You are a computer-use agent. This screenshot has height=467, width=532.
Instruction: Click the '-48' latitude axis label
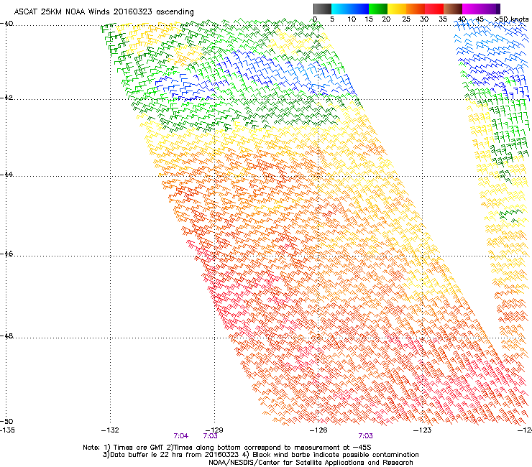(x=6, y=336)
